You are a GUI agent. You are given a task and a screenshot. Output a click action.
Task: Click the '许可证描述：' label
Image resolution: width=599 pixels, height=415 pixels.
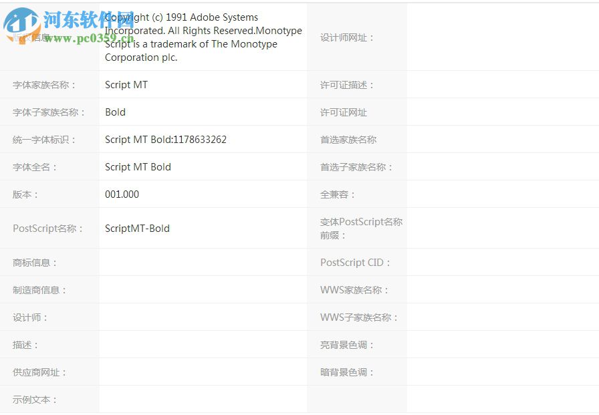(x=347, y=85)
